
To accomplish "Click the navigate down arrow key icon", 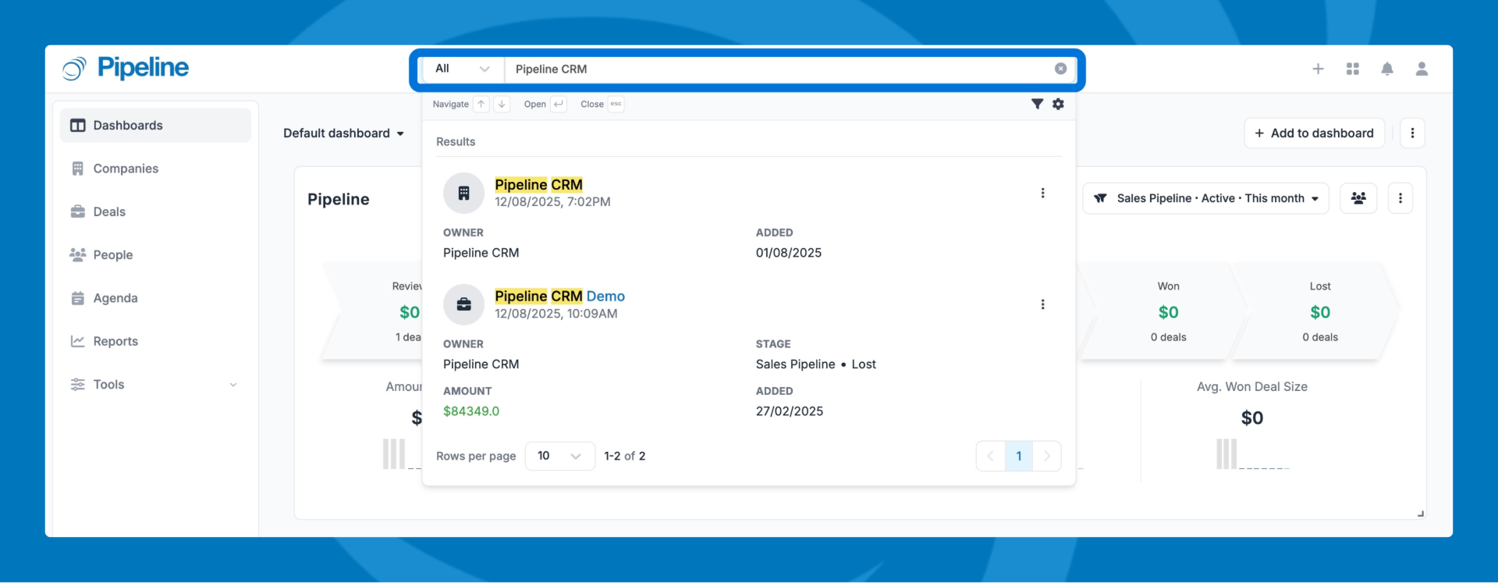I will (502, 104).
